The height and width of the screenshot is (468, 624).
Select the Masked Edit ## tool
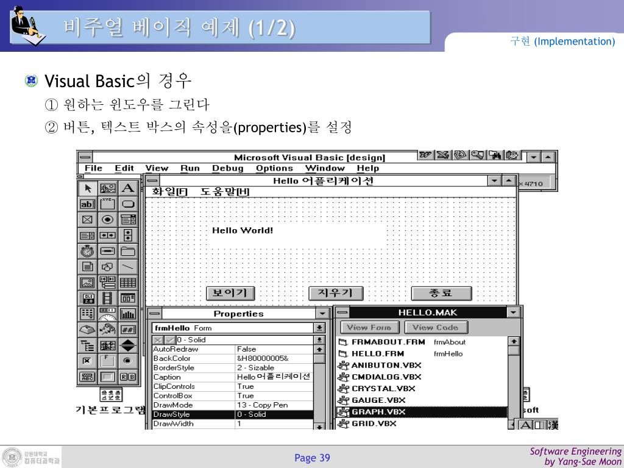click(x=128, y=330)
